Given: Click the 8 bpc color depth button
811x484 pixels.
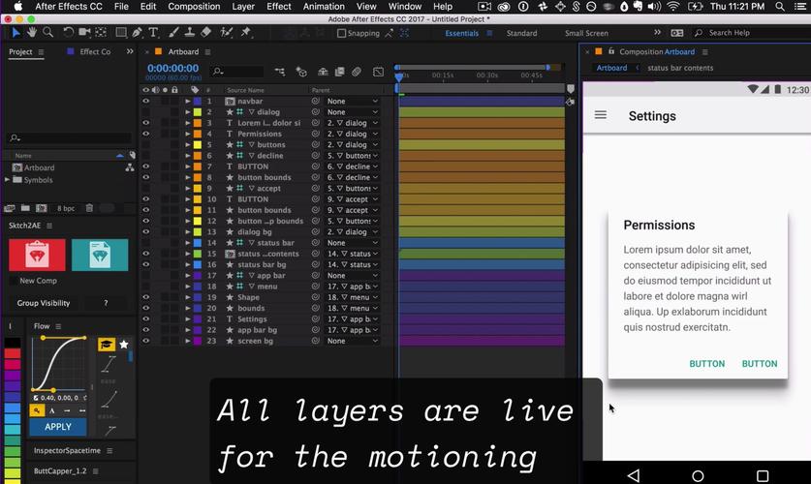Looking at the screenshot, I should click(66, 208).
